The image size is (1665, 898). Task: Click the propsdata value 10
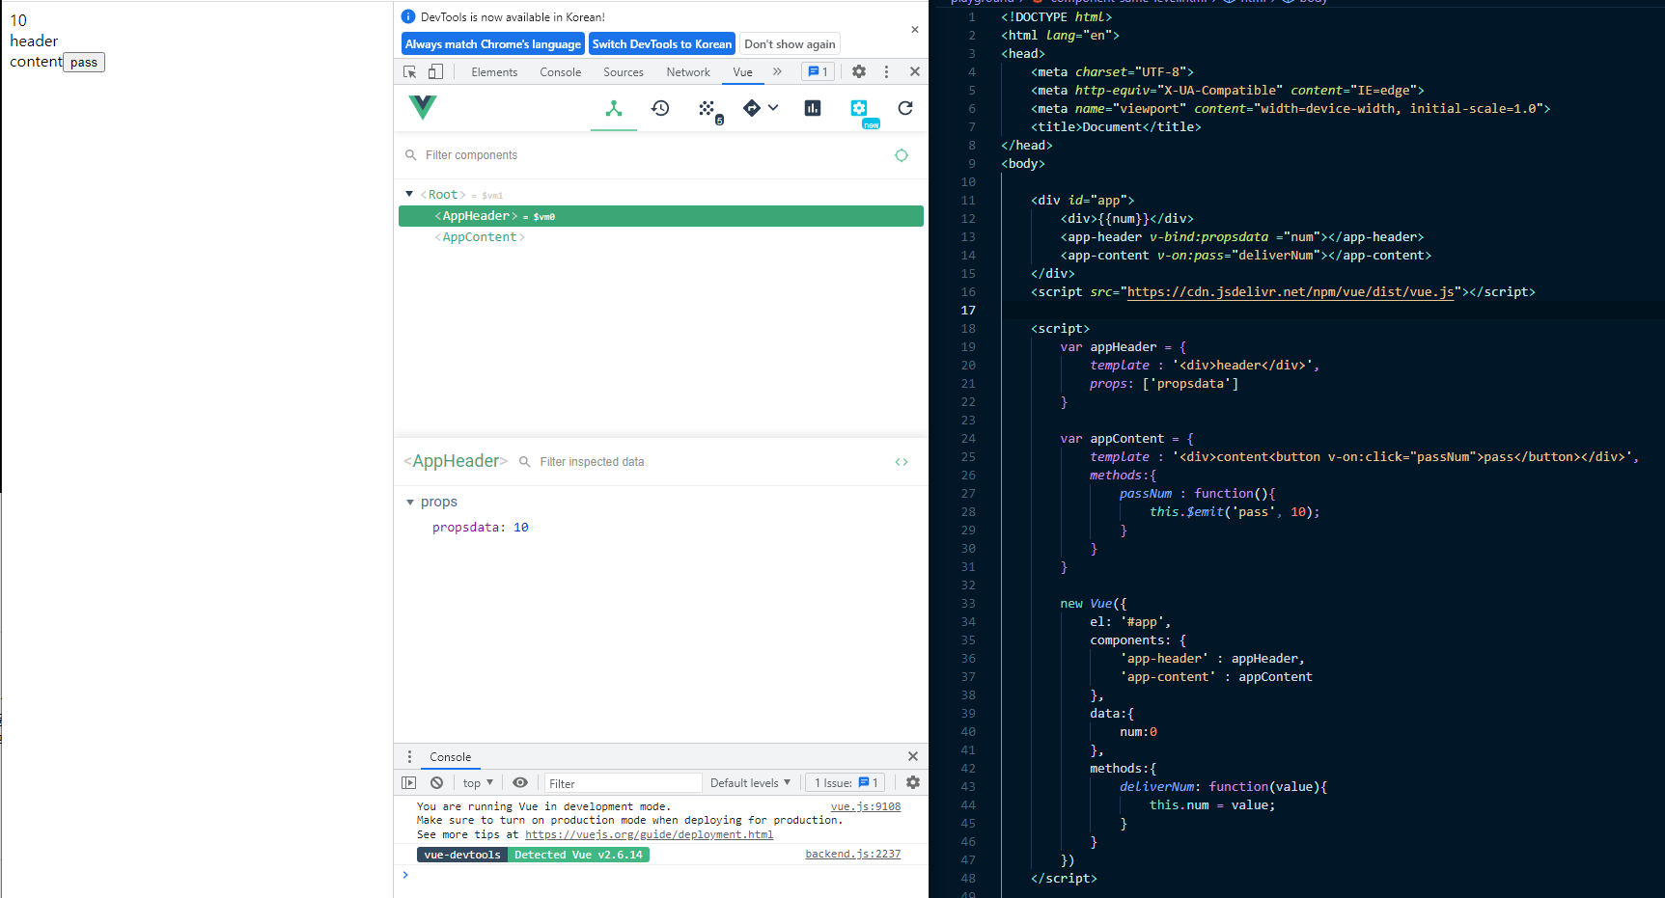tap(521, 528)
